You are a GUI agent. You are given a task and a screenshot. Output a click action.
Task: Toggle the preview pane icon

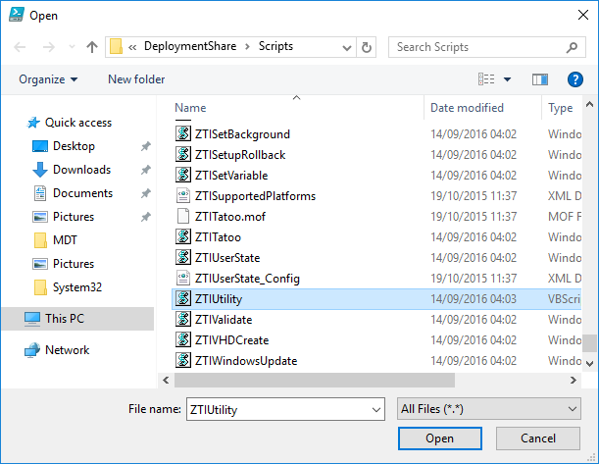pyautogui.click(x=539, y=79)
